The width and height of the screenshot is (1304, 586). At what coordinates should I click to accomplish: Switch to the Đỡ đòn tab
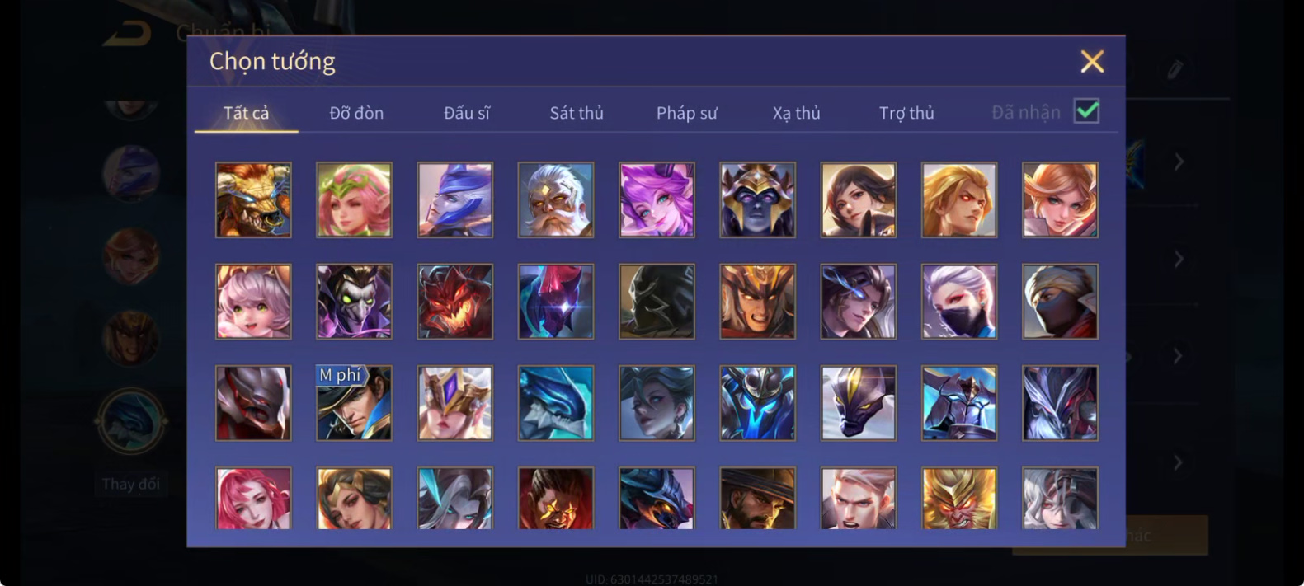(x=356, y=113)
